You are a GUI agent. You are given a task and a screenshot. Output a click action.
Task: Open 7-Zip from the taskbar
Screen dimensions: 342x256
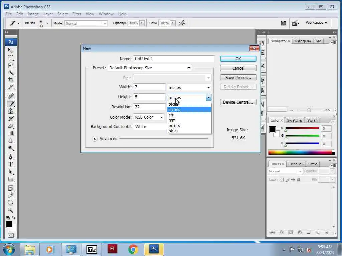92,249
